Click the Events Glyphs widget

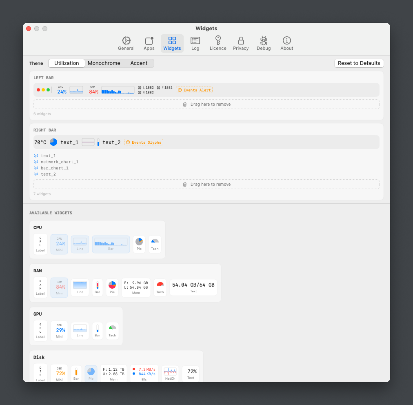pos(144,142)
